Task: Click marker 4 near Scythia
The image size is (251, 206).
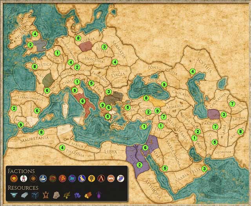Action: coord(192,71)
